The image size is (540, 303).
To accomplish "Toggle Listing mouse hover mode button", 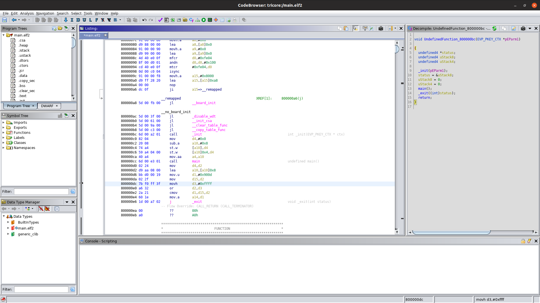I will [355, 28].
